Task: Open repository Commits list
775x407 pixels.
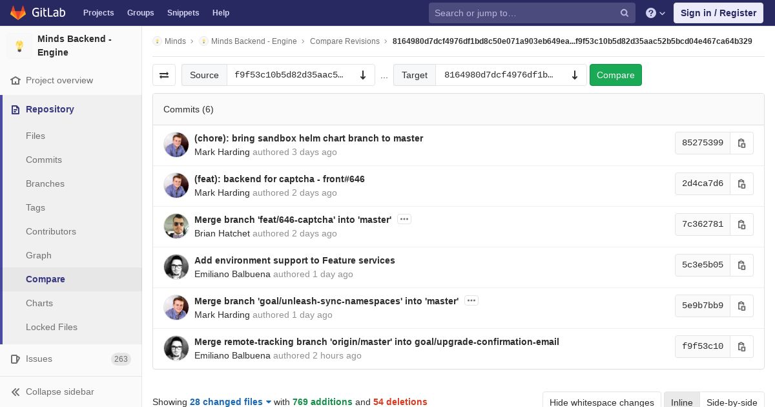Action: pos(44,160)
